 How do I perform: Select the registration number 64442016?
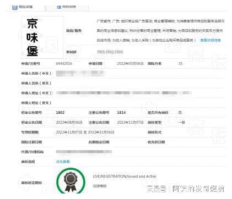tap(64, 64)
